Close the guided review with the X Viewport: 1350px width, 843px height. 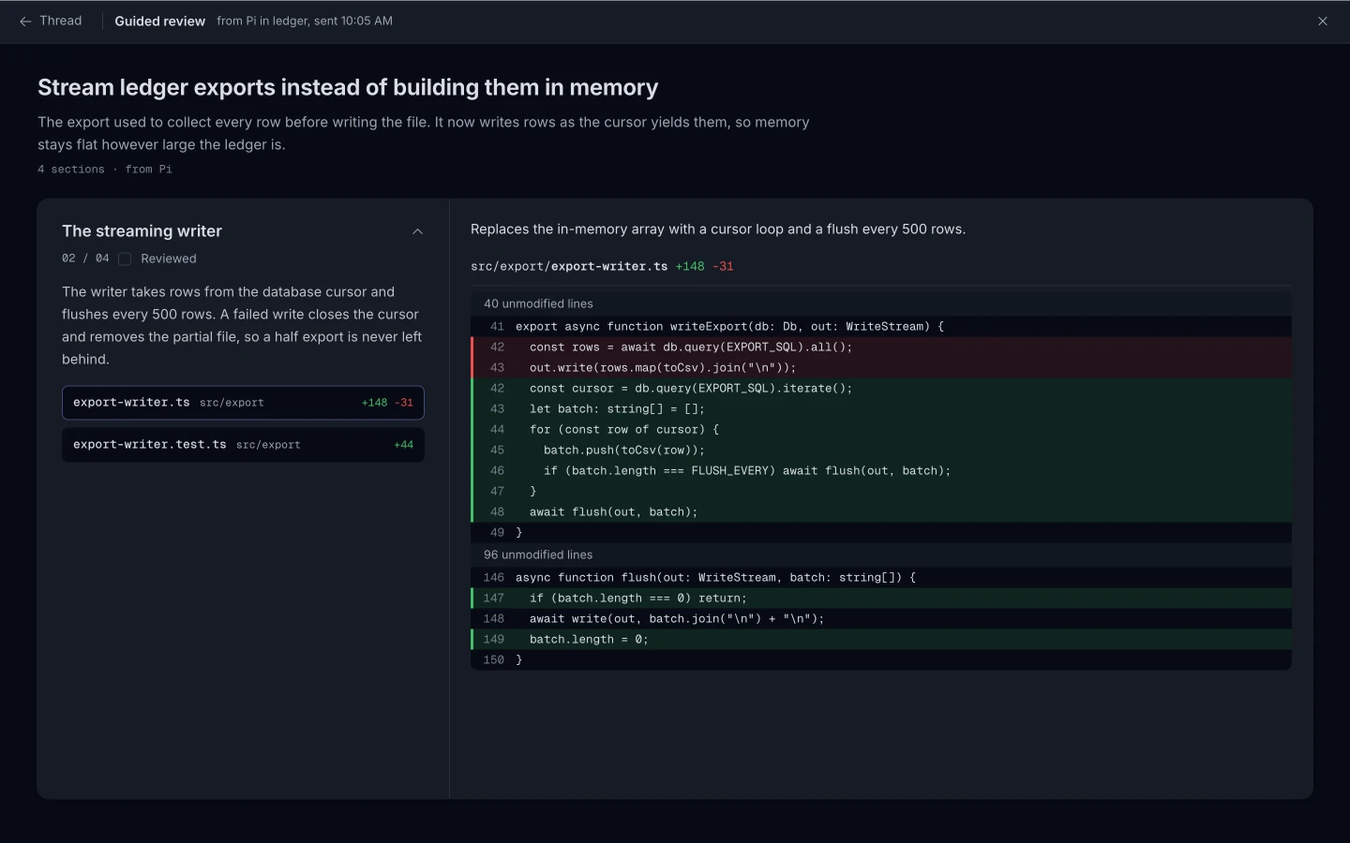(x=1323, y=22)
